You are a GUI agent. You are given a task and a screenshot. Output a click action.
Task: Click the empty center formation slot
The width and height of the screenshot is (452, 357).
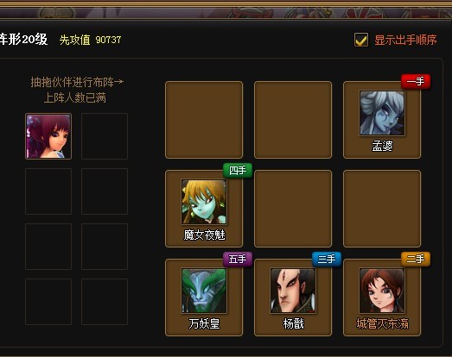[293, 209]
